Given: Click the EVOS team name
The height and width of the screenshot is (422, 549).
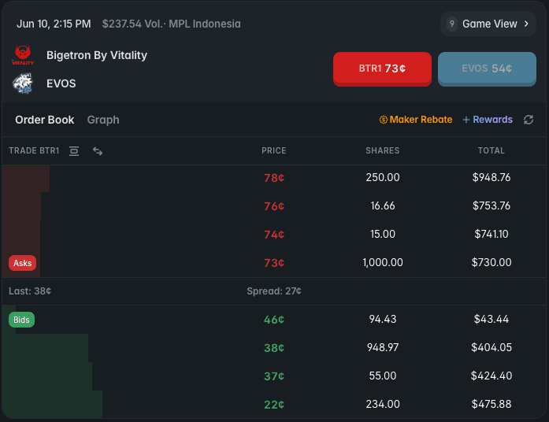Looking at the screenshot, I should (x=61, y=83).
